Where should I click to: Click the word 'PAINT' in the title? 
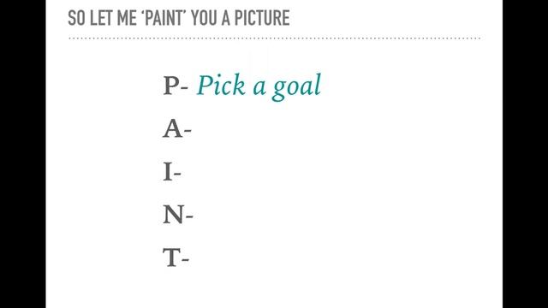coord(164,18)
